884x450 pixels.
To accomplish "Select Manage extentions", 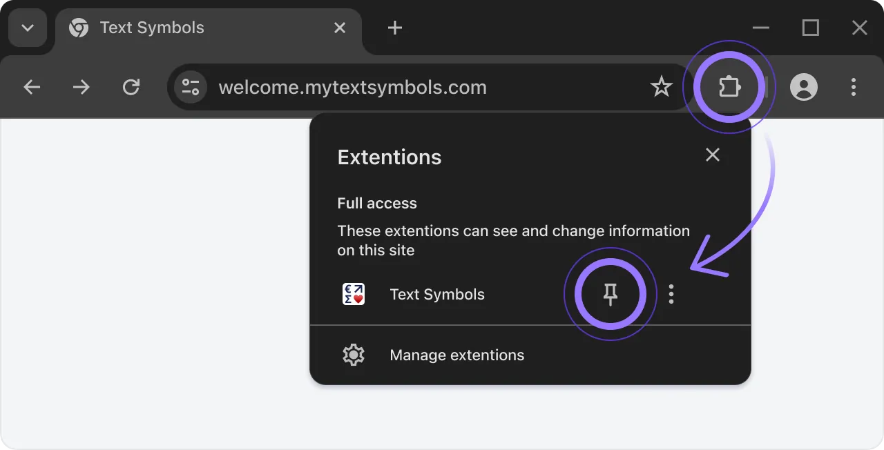I will pyautogui.click(x=457, y=355).
